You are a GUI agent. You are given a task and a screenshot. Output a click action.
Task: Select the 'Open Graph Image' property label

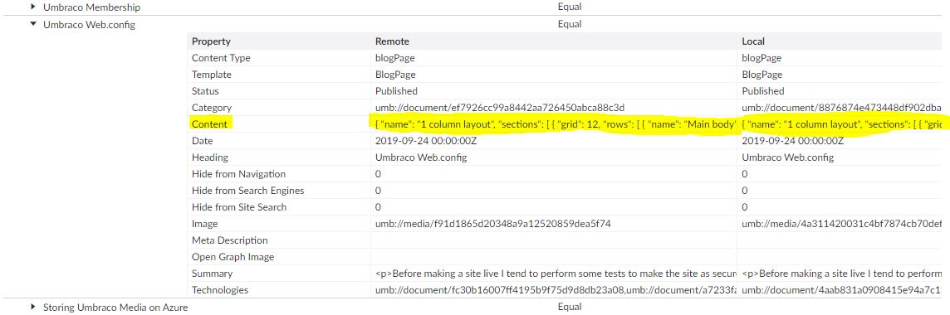click(233, 257)
